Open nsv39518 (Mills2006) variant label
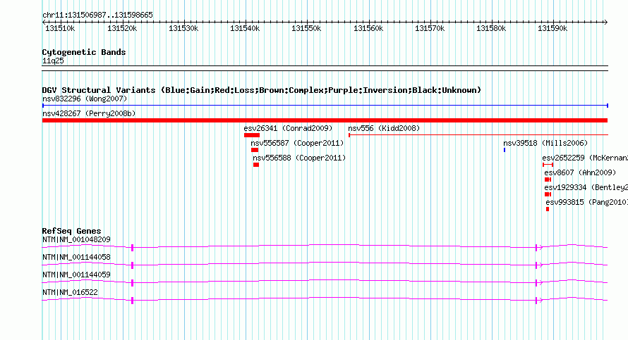The width and height of the screenshot is (628, 340). [545, 143]
